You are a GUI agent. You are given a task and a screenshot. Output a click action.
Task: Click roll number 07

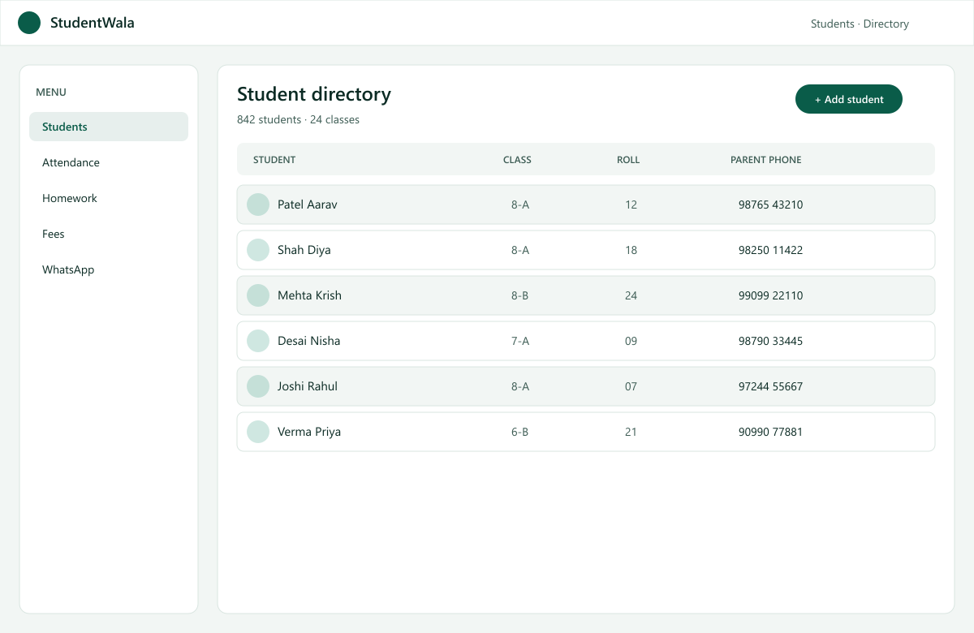point(631,386)
